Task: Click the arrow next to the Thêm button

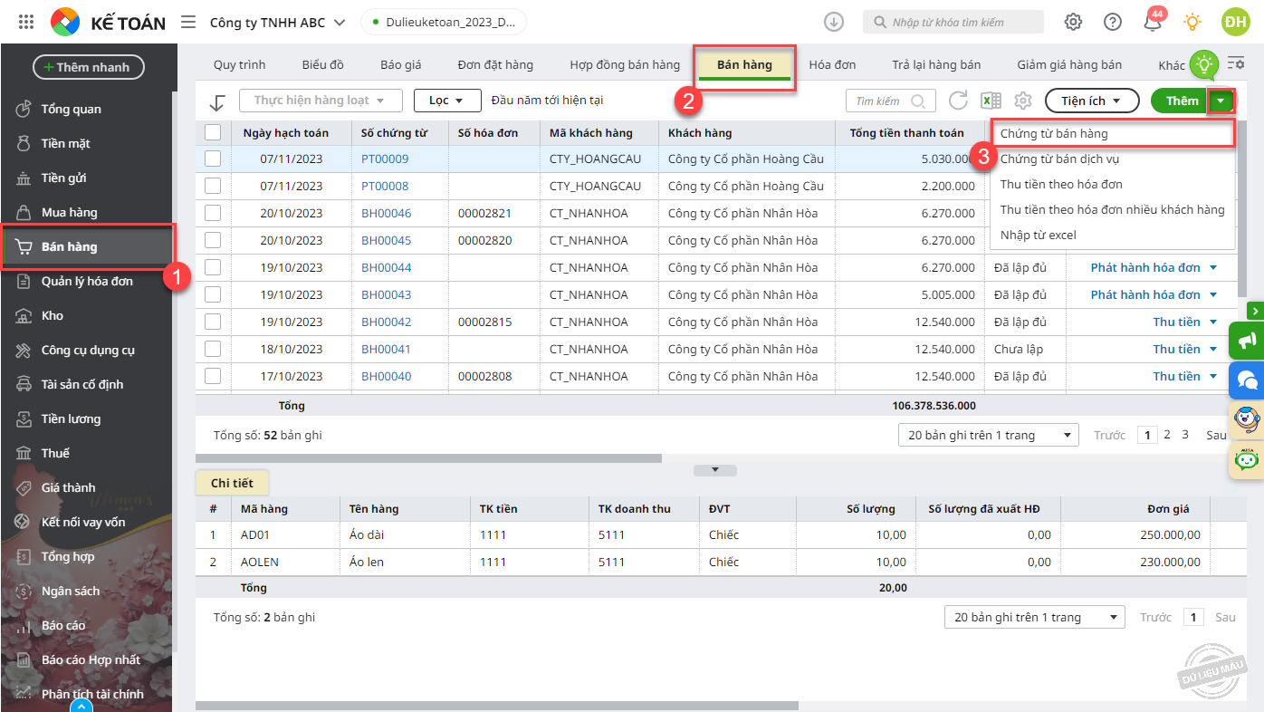Action: [1222, 101]
